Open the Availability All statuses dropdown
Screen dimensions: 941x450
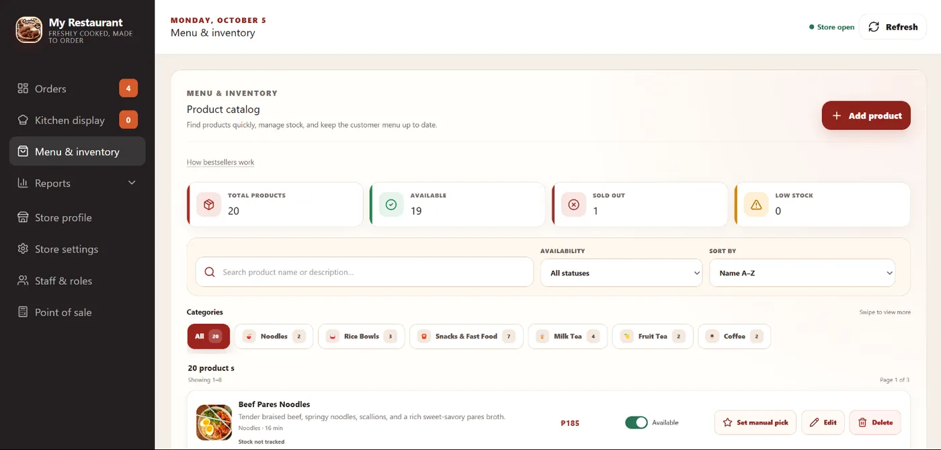622,273
